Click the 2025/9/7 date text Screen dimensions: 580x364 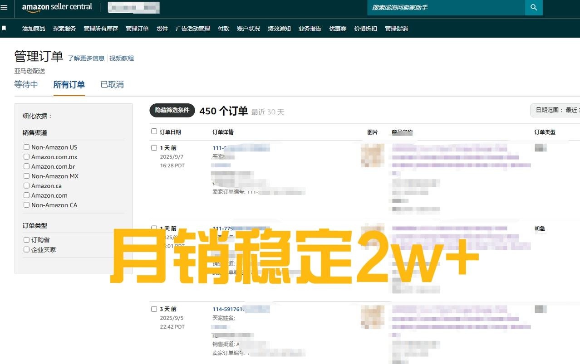(172, 157)
